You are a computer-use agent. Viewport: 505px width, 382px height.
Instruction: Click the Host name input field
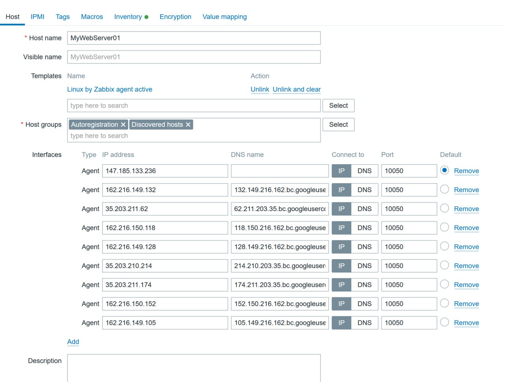pyautogui.click(x=194, y=38)
